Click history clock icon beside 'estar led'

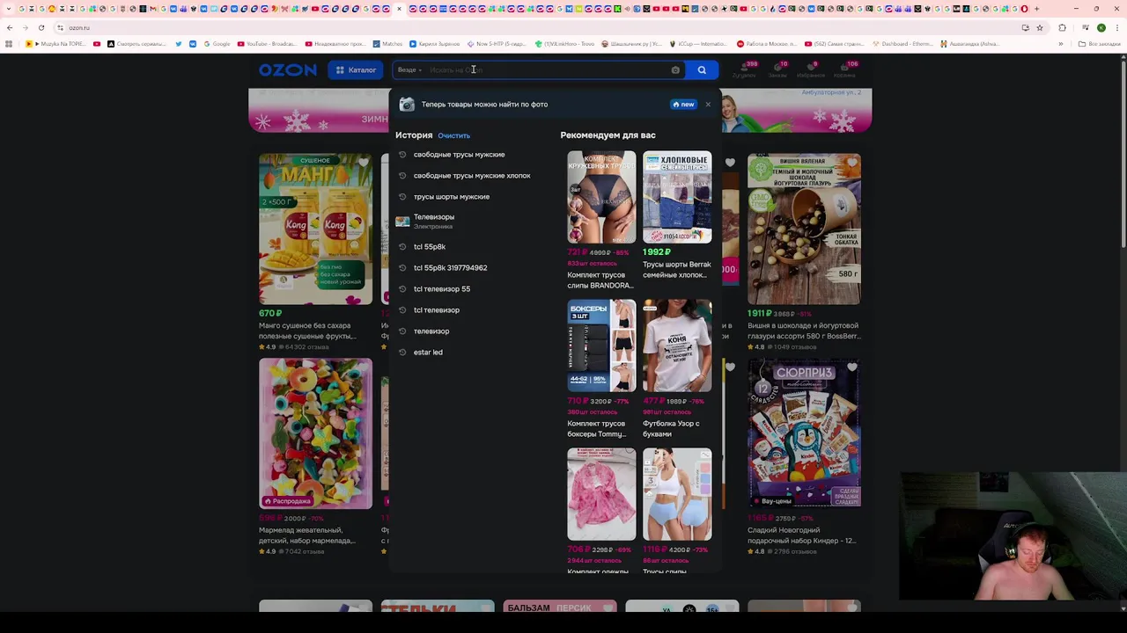(402, 353)
